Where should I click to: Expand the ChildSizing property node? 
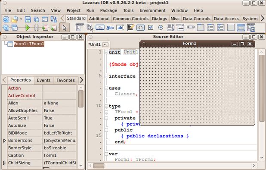[4, 163]
